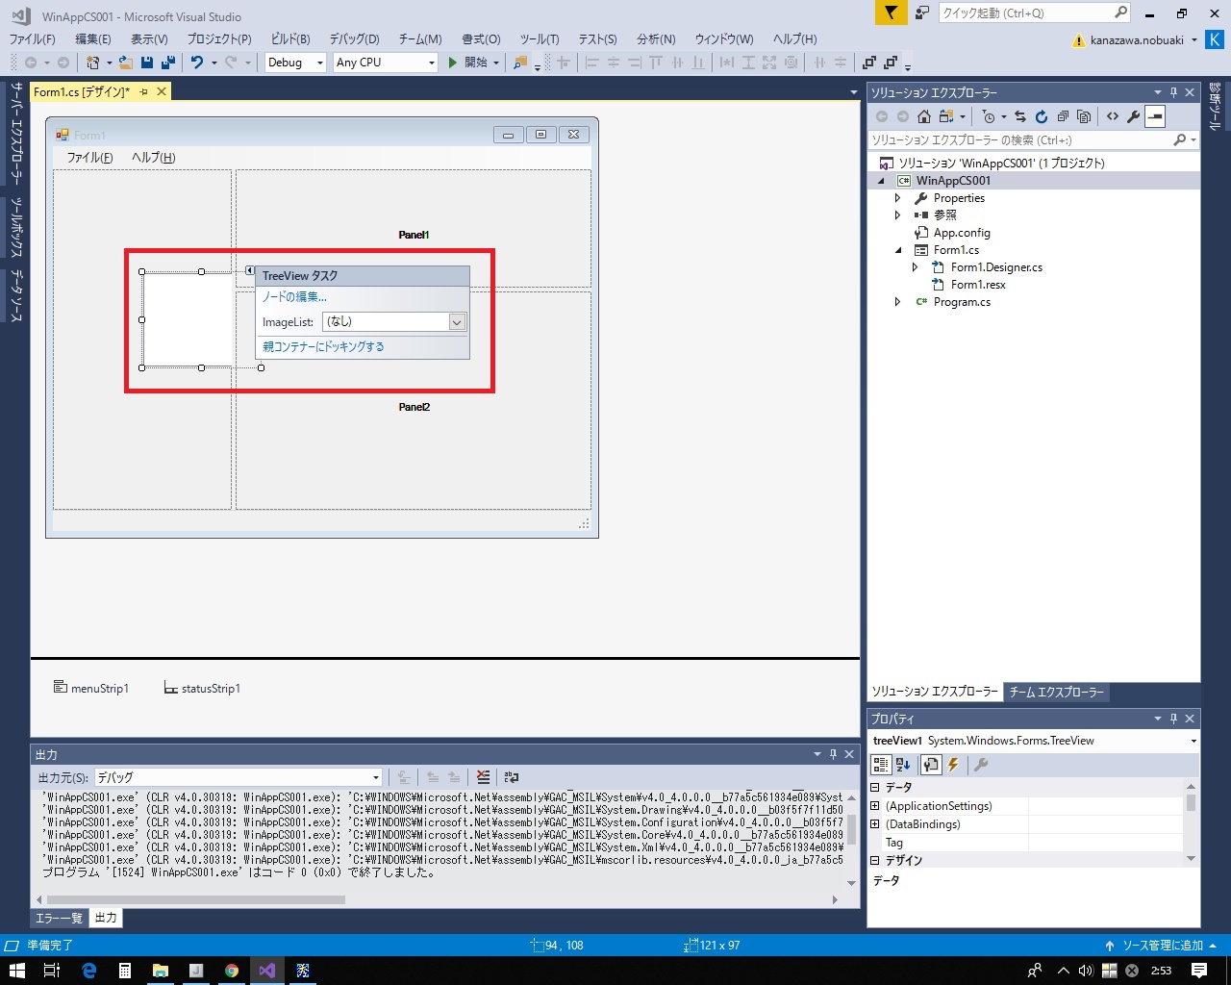Click 親コンテナーにドッキングする link
This screenshot has width=1231, height=985.
[323, 346]
